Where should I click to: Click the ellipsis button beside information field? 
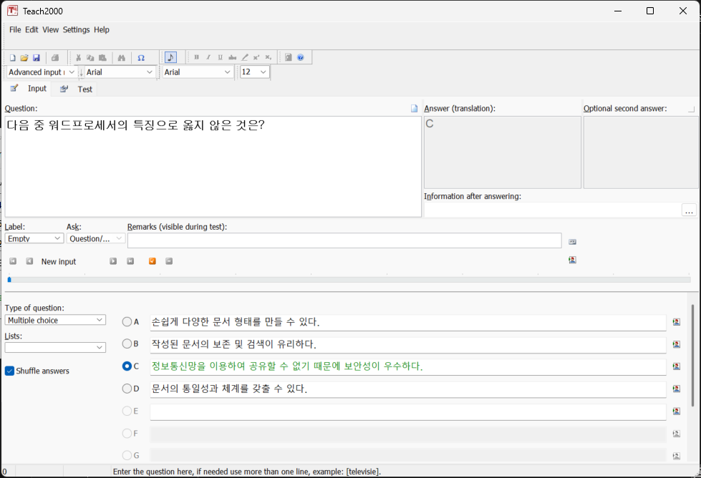tap(688, 211)
